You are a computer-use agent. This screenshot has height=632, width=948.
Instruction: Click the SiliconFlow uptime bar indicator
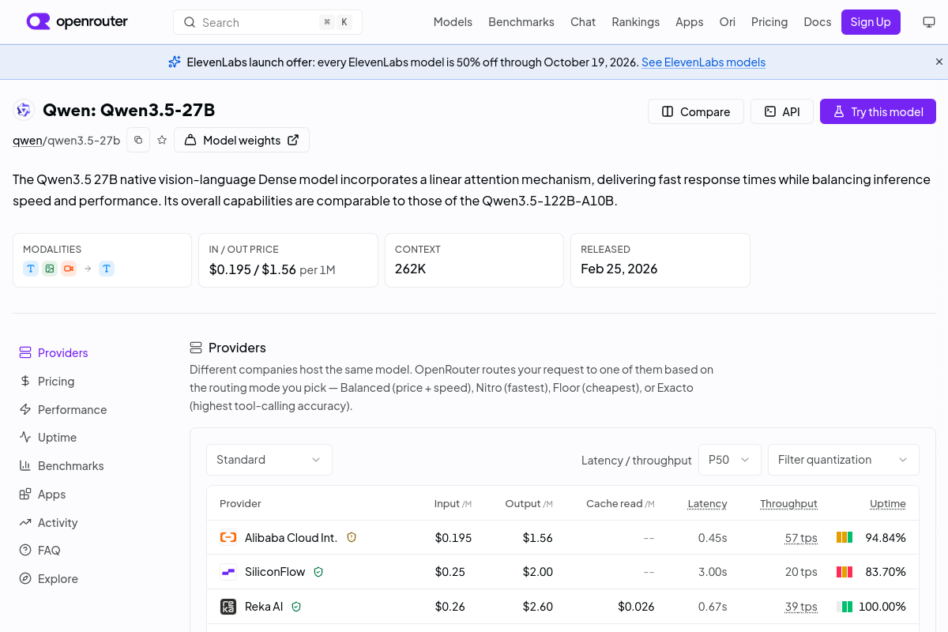click(845, 572)
